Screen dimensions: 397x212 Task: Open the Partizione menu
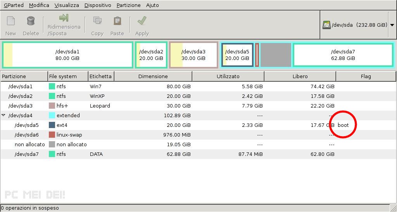coord(129,5)
